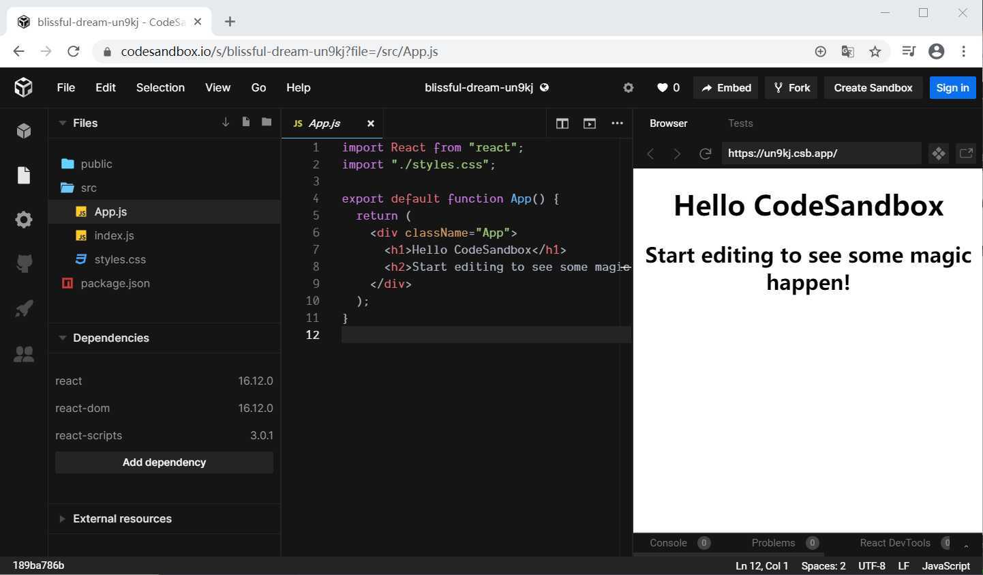The width and height of the screenshot is (983, 575).
Task: Select the Browser tab
Action: (x=669, y=123)
